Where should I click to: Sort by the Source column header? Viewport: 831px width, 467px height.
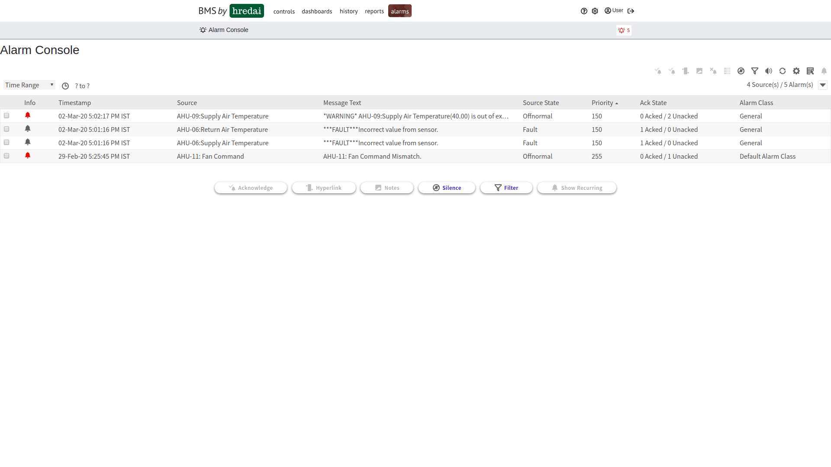click(x=187, y=103)
